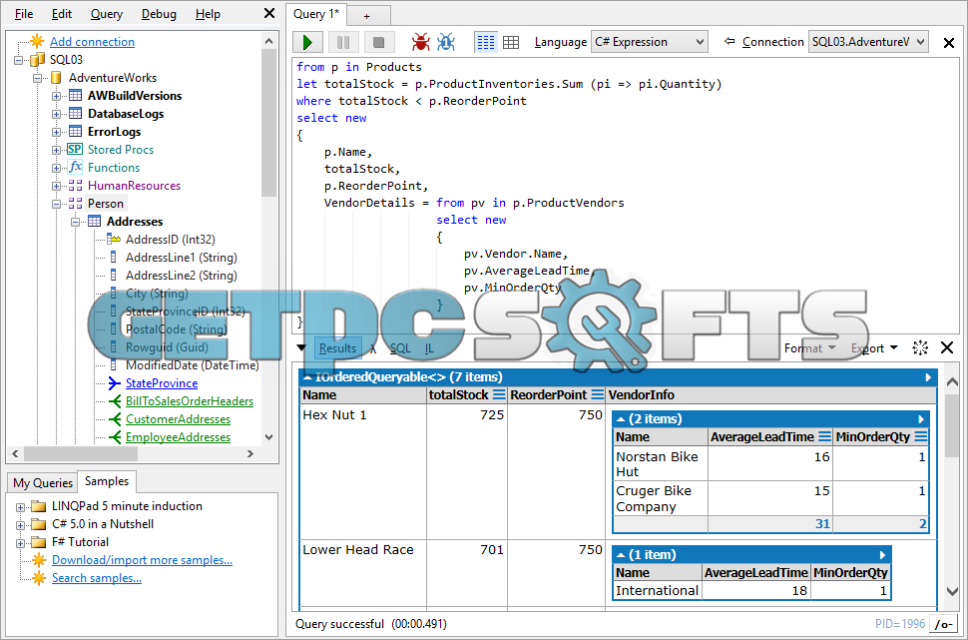
Task: Open the Language dropdown
Action: 649,42
